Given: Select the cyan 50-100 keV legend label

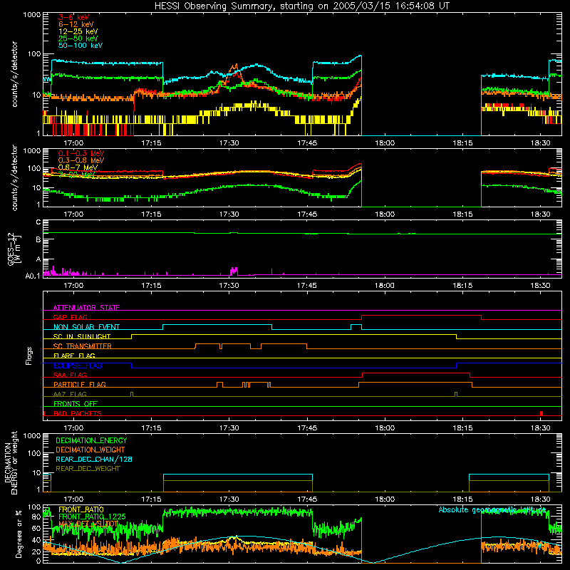Looking at the screenshot, I should (81, 46).
